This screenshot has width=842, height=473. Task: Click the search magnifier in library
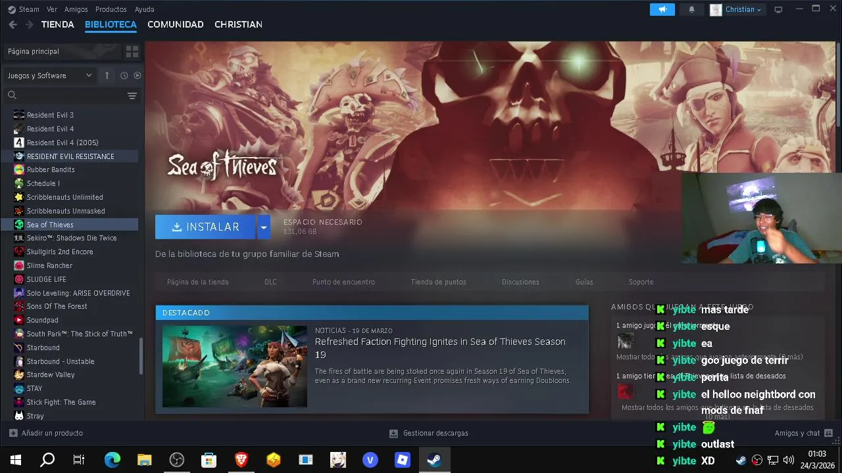(x=12, y=95)
